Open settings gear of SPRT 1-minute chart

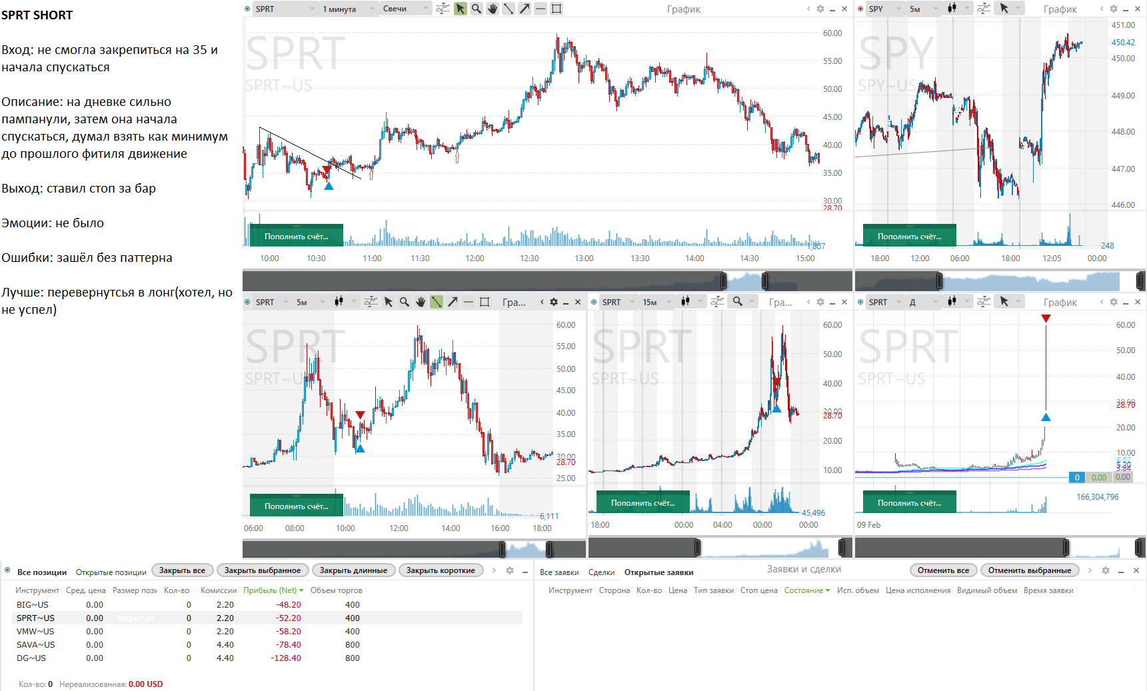pyautogui.click(x=820, y=9)
